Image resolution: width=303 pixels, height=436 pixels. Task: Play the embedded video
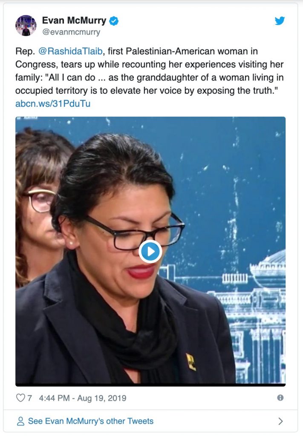pyautogui.click(x=150, y=251)
